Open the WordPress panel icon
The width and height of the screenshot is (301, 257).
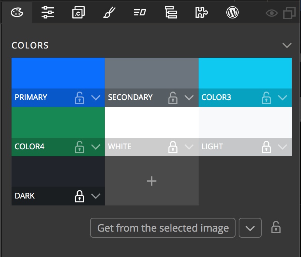(x=232, y=13)
